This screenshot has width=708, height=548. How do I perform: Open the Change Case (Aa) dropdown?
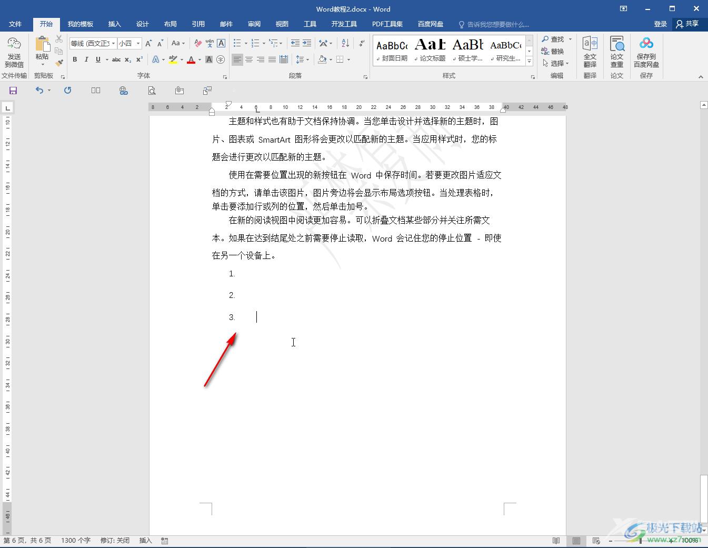tap(178, 43)
